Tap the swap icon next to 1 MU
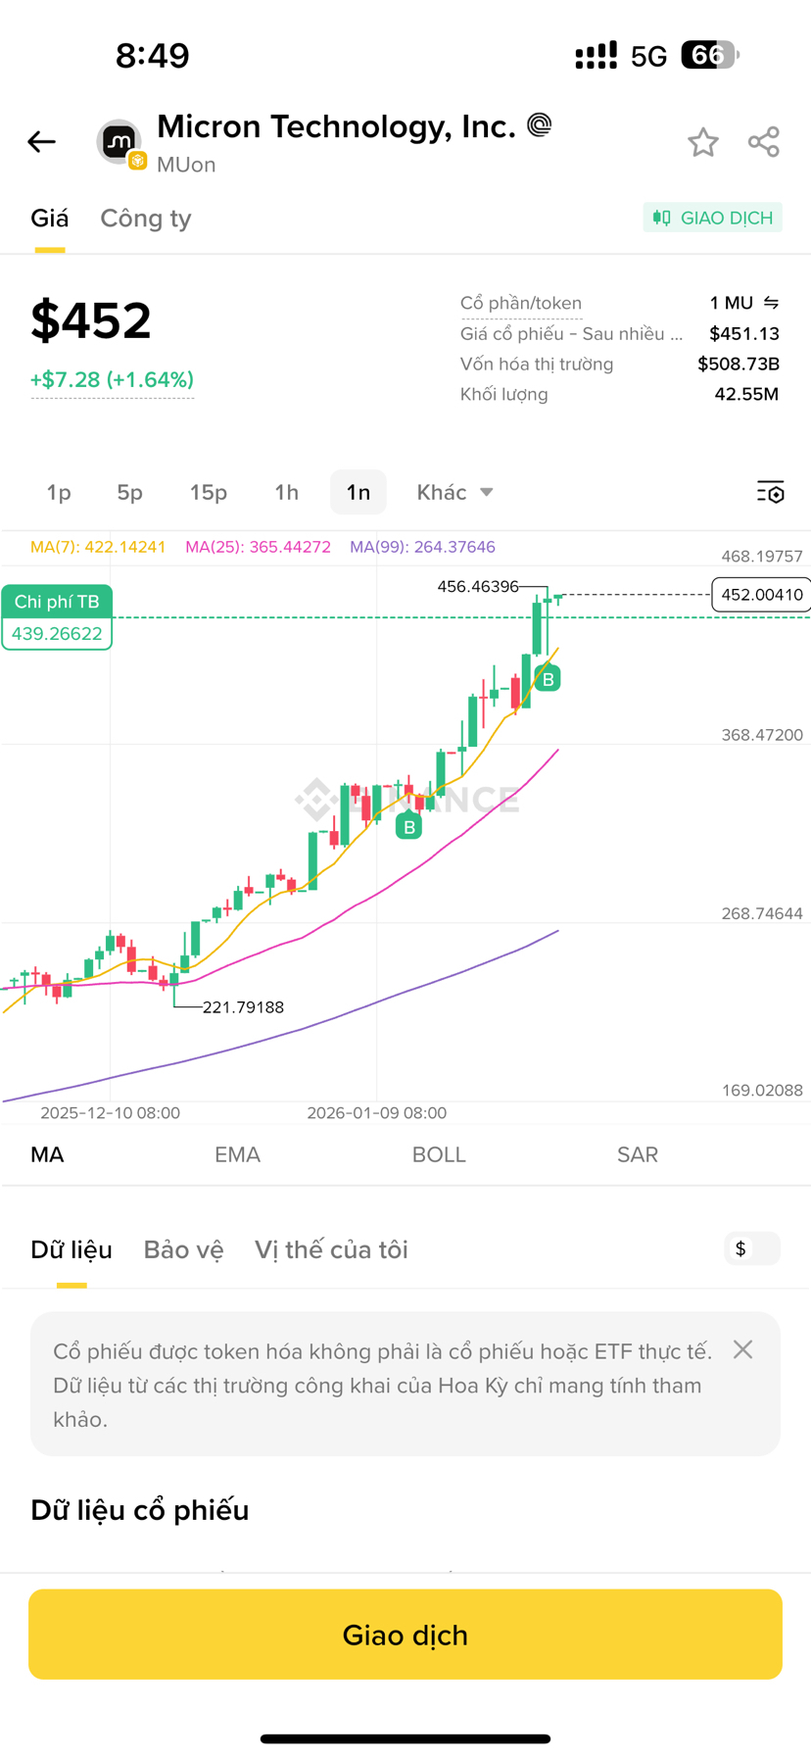 coord(772,303)
